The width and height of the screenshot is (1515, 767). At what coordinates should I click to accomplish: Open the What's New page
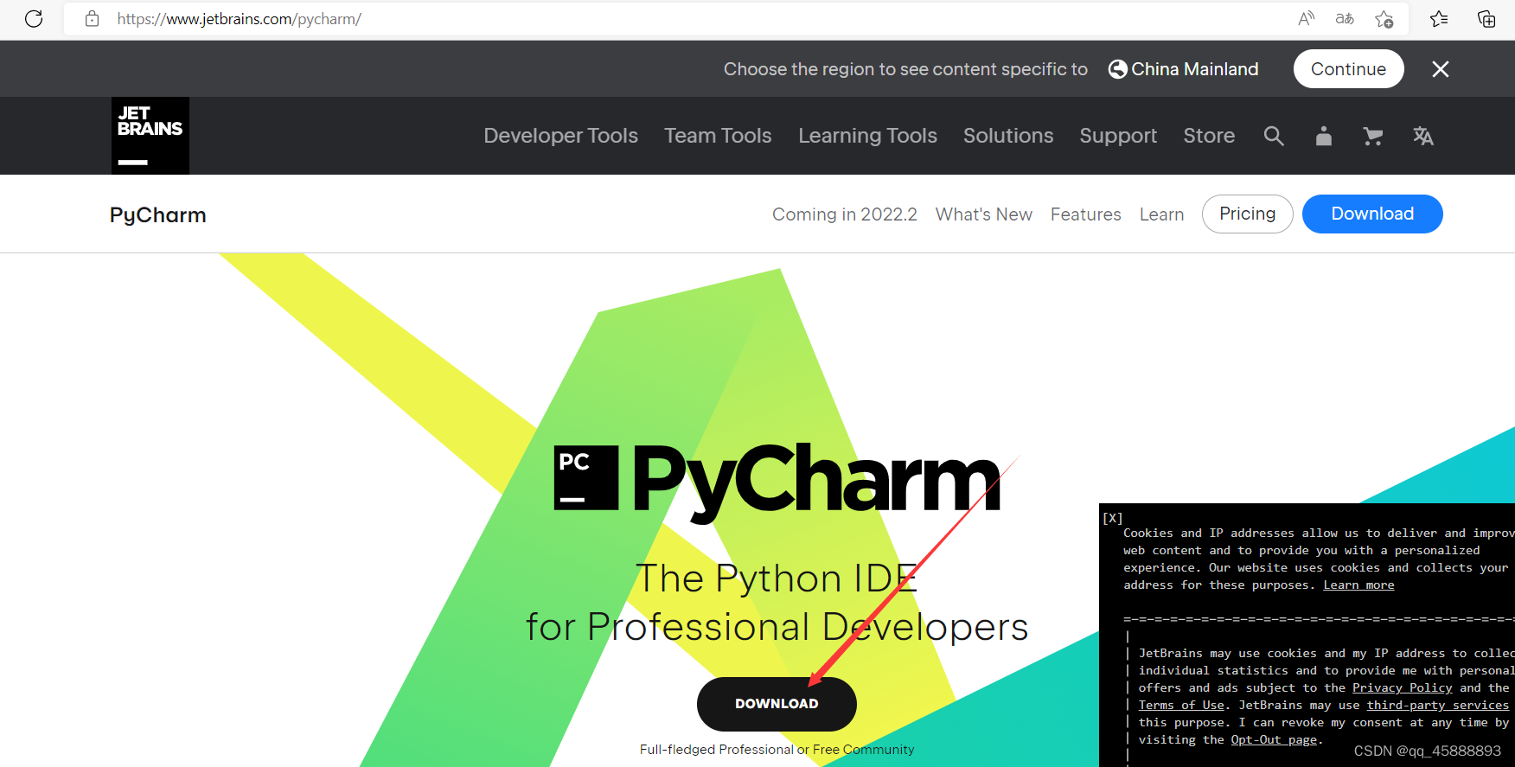[984, 214]
